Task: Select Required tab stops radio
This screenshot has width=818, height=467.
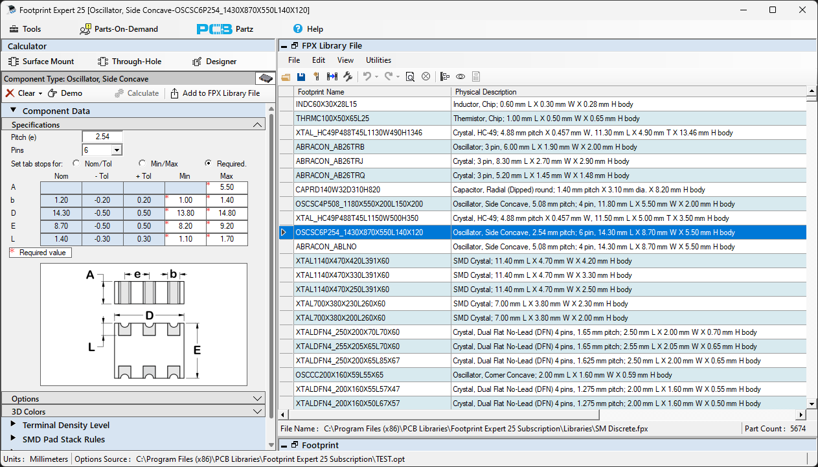Action: tap(209, 163)
